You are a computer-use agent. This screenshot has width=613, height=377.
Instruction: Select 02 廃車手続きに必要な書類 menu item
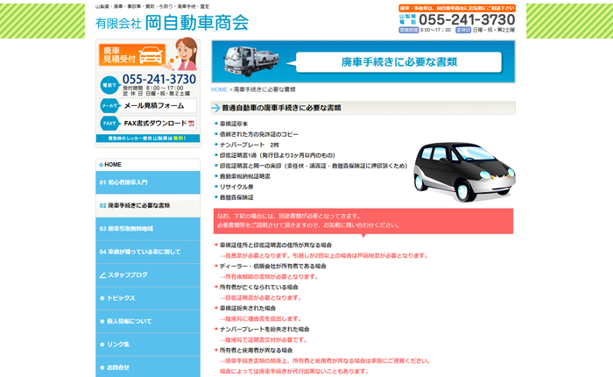[148, 205]
